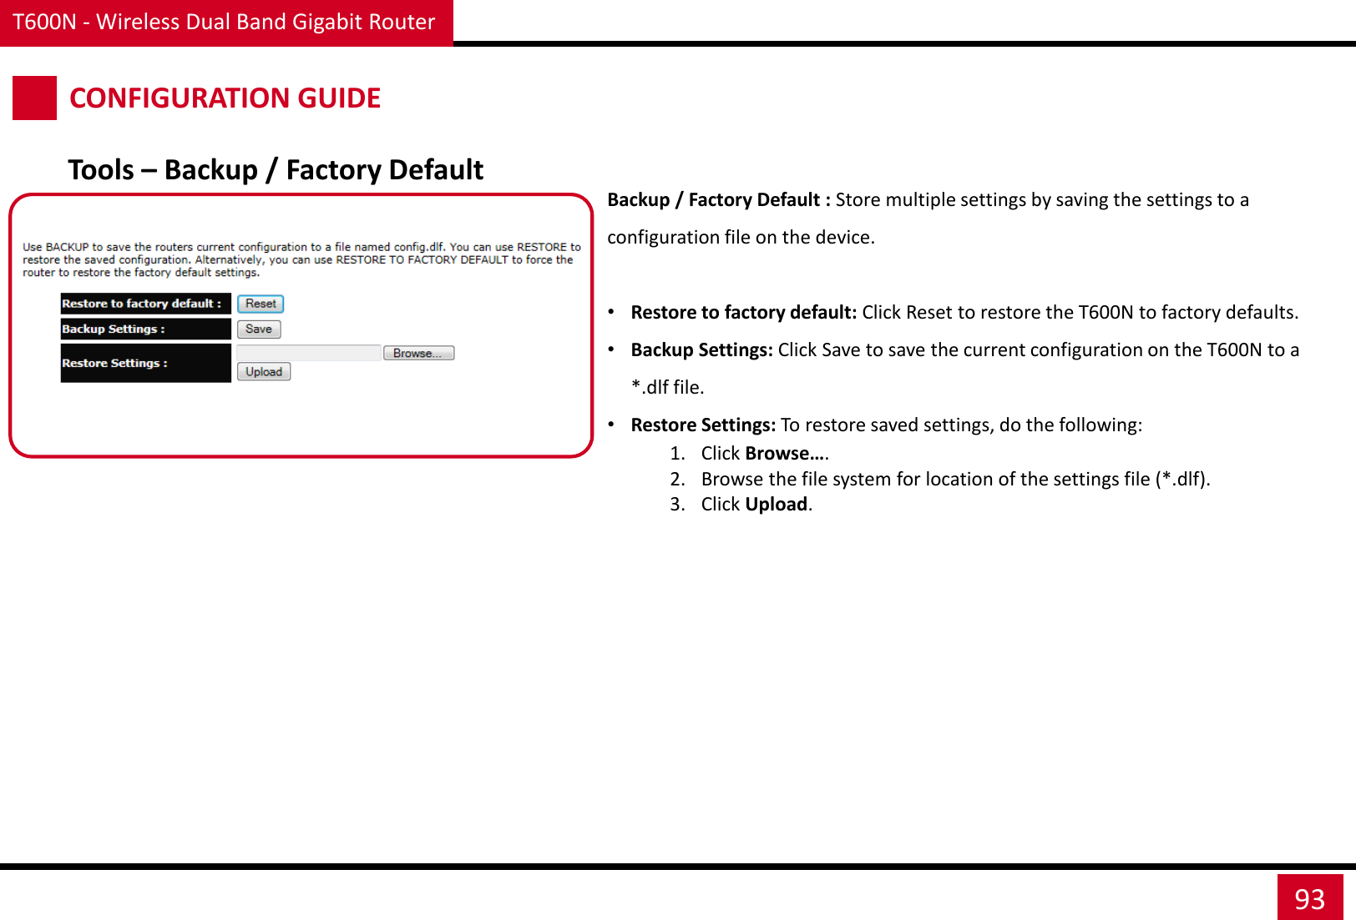Select the 'Restore Settings :' label

click(145, 363)
